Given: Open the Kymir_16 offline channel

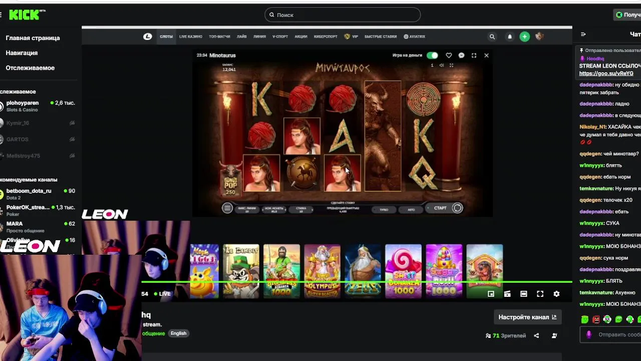Looking at the screenshot, I should [38, 123].
